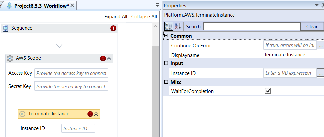
Task: Click the Continue On Error value field
Action: [x=290, y=45]
